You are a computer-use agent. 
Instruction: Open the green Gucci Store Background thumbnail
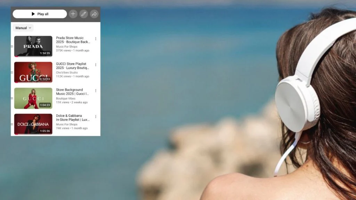point(33,98)
